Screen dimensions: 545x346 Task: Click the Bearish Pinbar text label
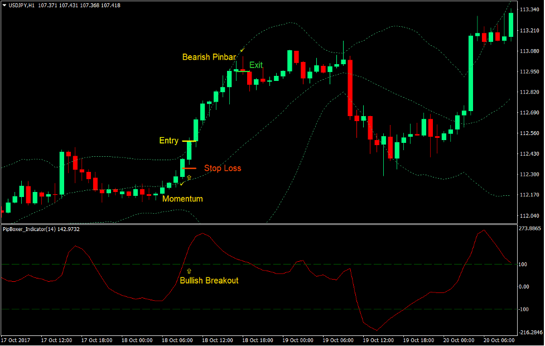209,57
